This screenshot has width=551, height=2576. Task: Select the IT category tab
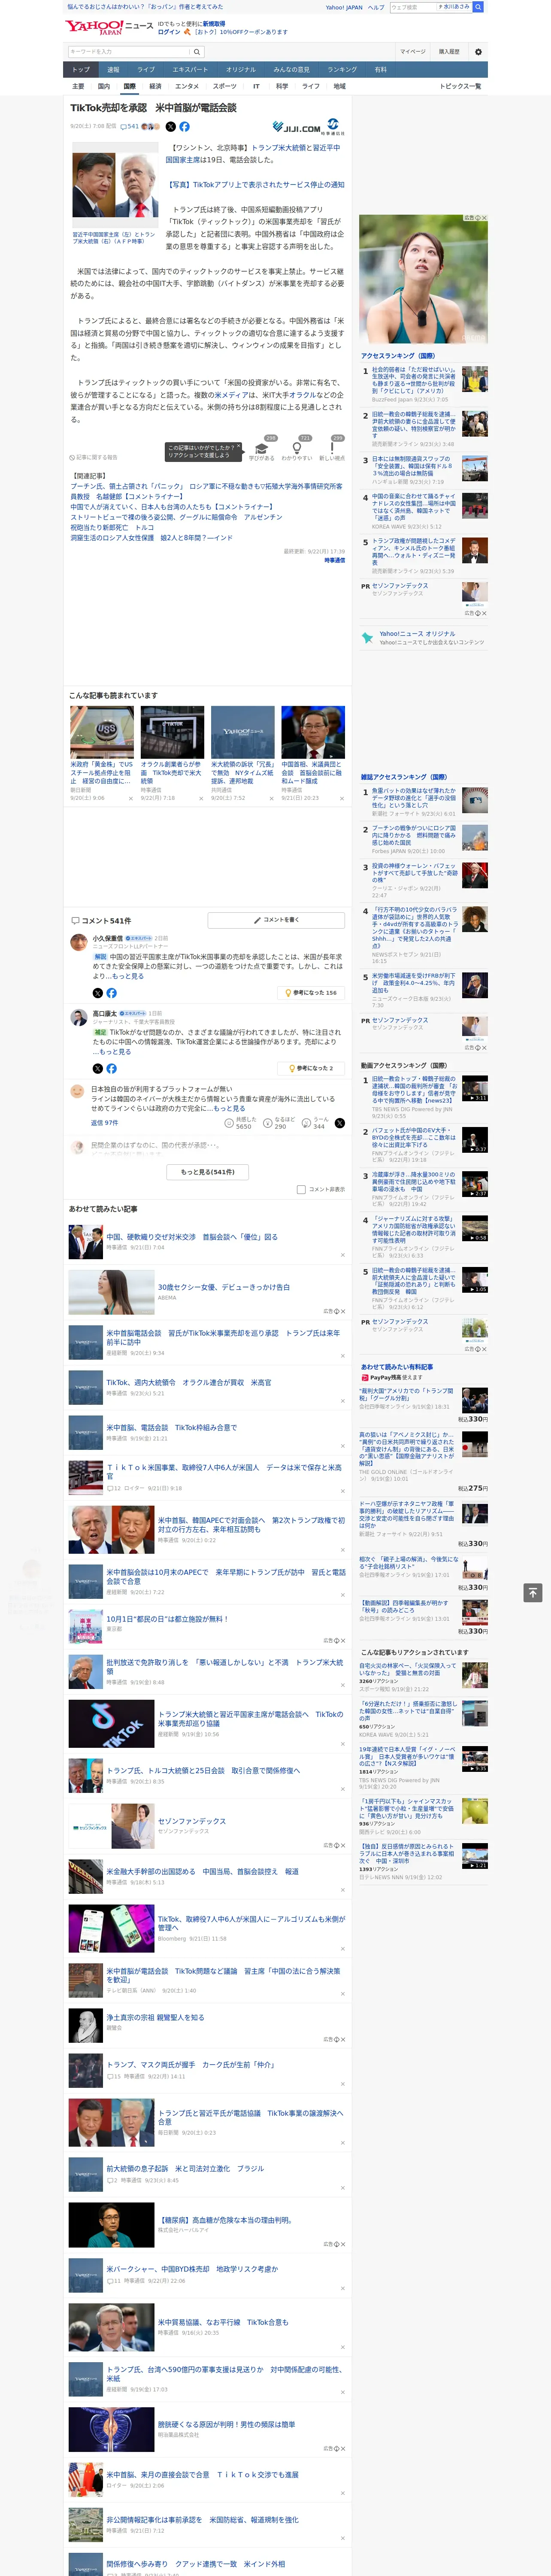coord(256,86)
